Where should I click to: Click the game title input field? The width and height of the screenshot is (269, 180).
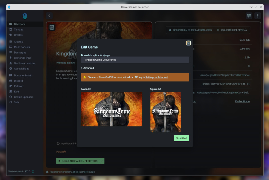click(135, 60)
